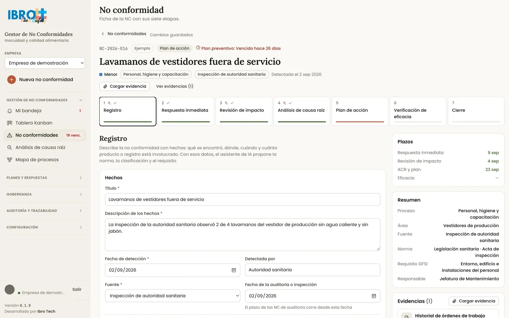Open the Fuente dropdown
This screenshot has height=318, width=509.
(x=172, y=296)
